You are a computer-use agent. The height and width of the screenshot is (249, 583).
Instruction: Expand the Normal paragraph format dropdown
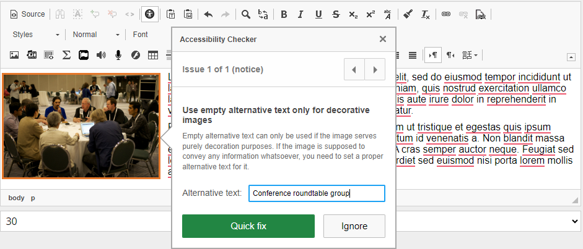pos(95,35)
